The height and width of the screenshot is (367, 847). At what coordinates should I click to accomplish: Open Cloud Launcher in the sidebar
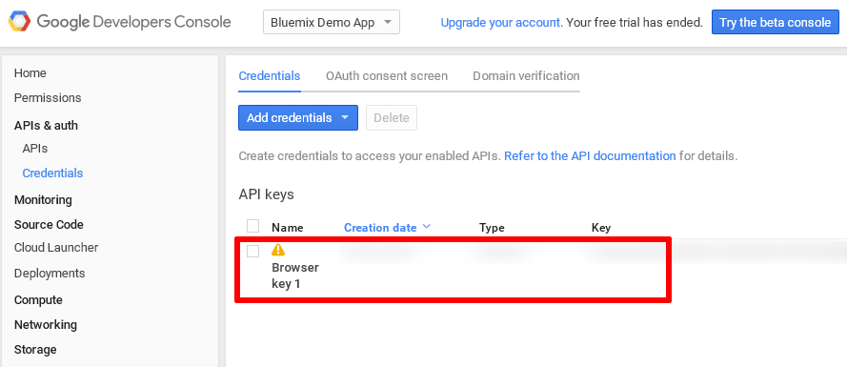click(x=56, y=248)
